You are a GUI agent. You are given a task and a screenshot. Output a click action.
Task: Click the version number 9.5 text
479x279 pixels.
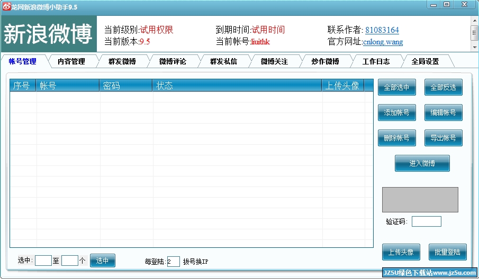point(145,42)
